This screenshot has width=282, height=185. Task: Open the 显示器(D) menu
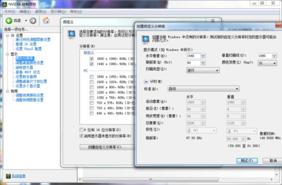[x=58, y=12]
